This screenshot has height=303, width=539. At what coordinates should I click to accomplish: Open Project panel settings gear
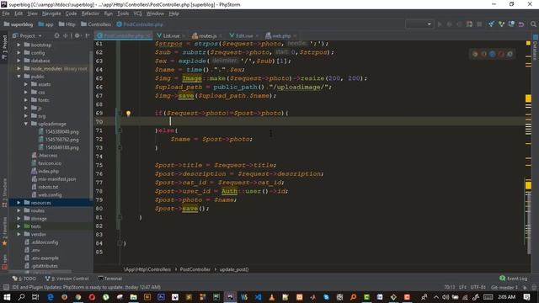(x=77, y=35)
